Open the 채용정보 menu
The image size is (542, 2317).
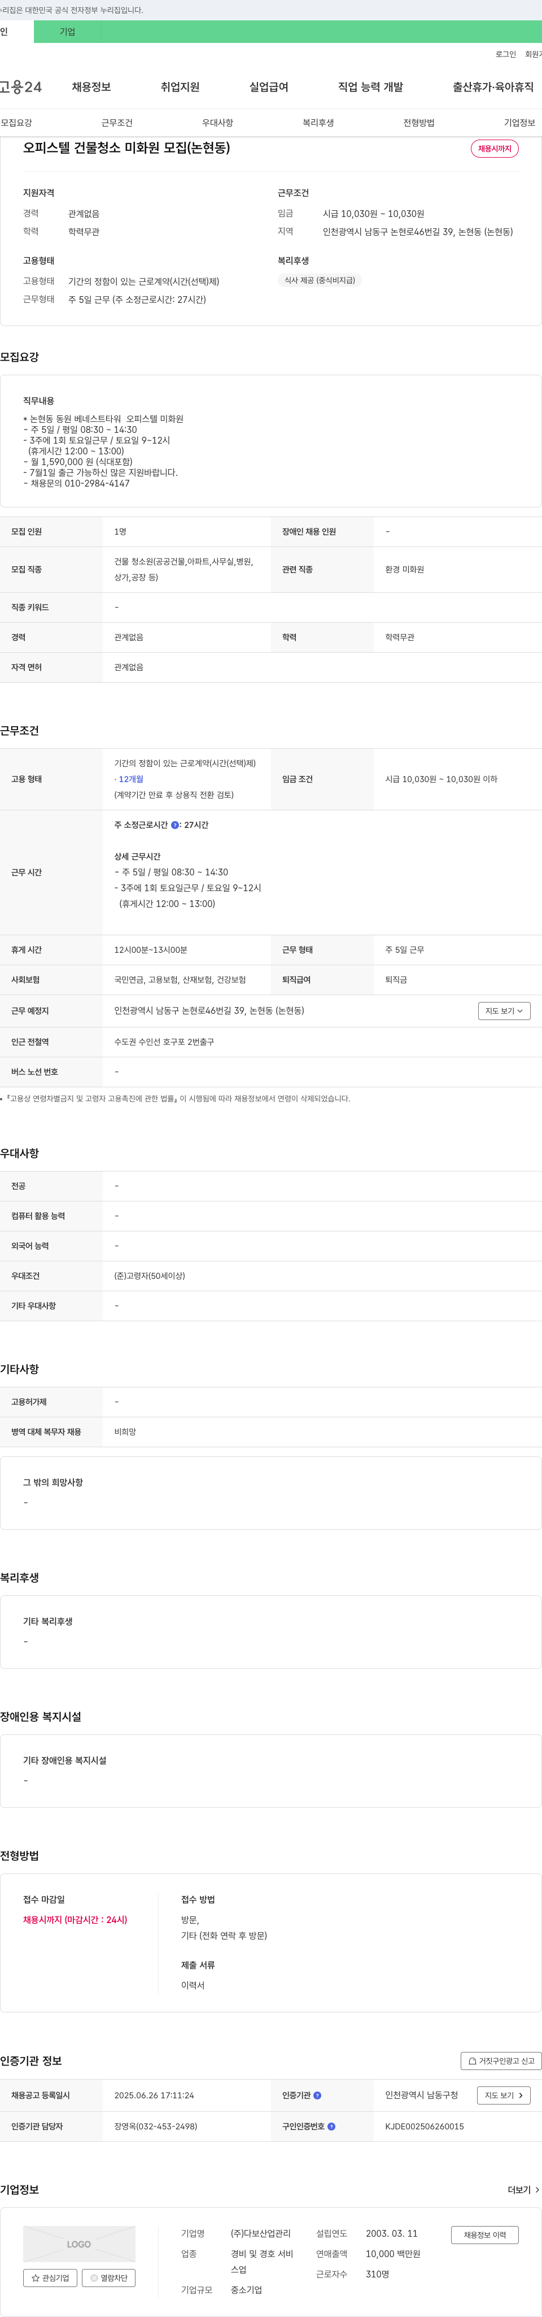91,87
